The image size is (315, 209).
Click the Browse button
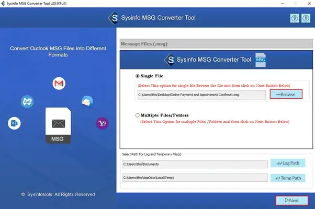tap(286, 94)
